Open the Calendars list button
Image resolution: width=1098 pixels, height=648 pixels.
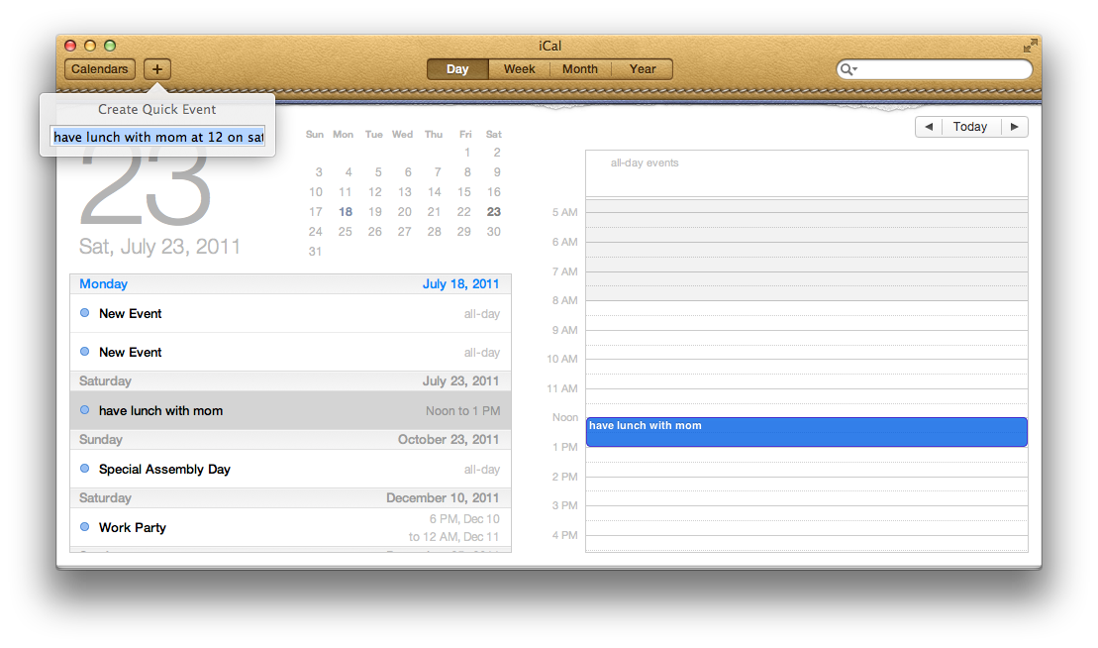point(99,68)
